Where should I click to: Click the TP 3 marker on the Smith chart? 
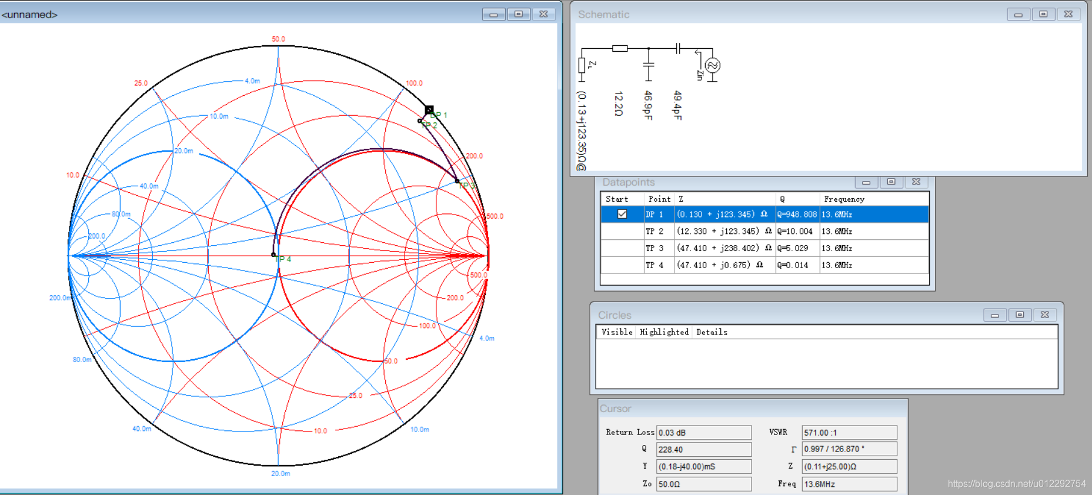tap(457, 181)
